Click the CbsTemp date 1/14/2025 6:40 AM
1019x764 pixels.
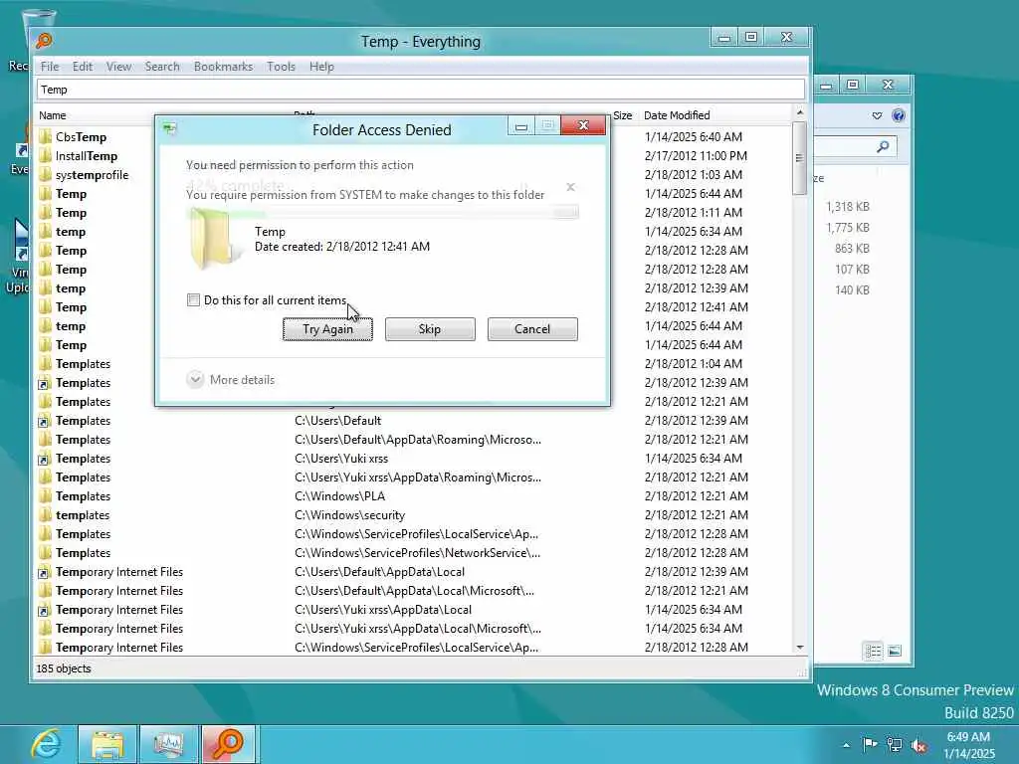(694, 137)
